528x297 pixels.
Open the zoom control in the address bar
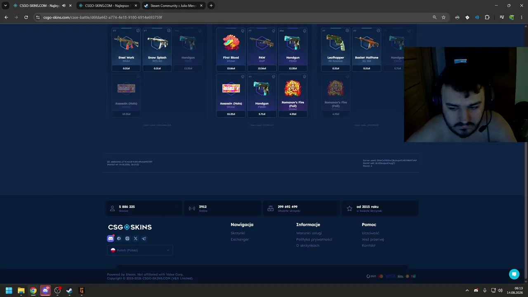coord(434,17)
